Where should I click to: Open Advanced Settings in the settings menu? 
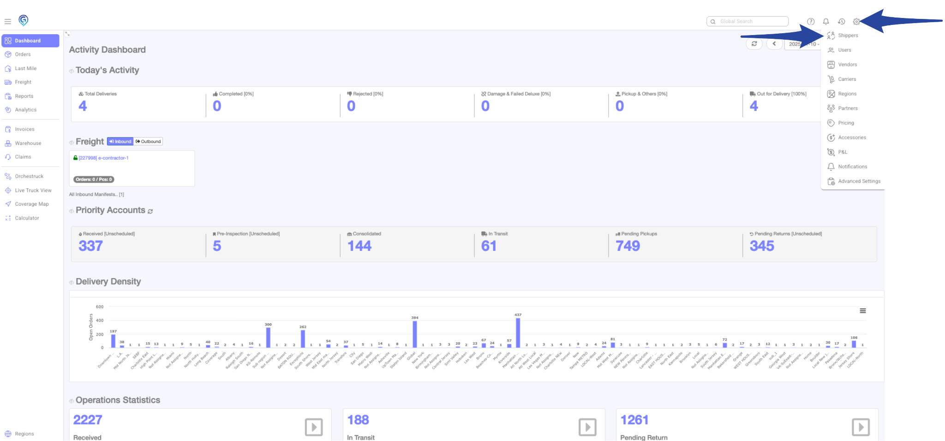859,181
